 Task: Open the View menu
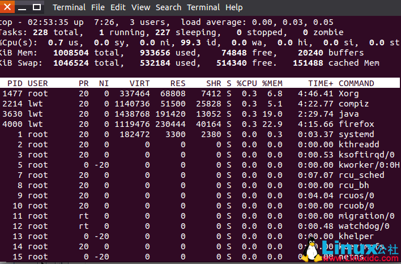click(x=141, y=7)
